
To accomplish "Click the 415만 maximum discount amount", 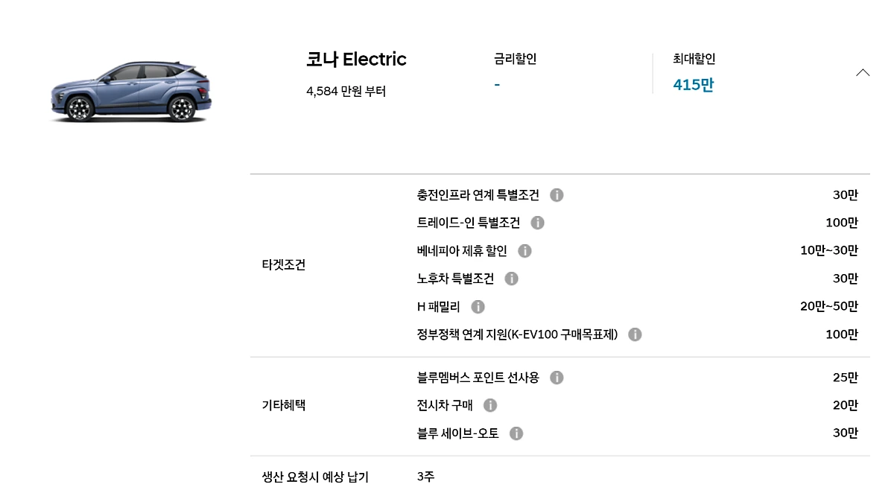I will click(693, 85).
